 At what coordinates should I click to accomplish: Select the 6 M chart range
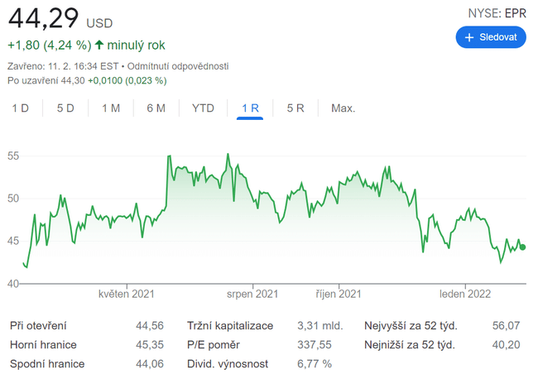(156, 108)
